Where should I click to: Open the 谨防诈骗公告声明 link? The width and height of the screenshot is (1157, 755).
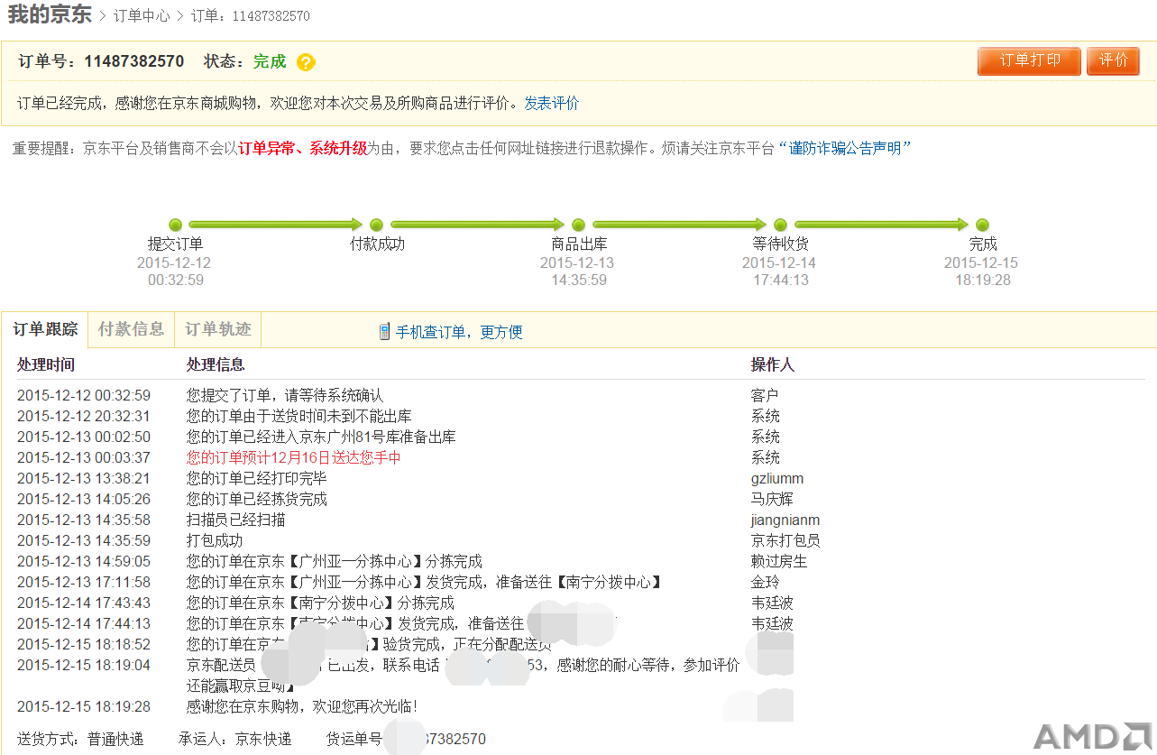tap(845, 149)
